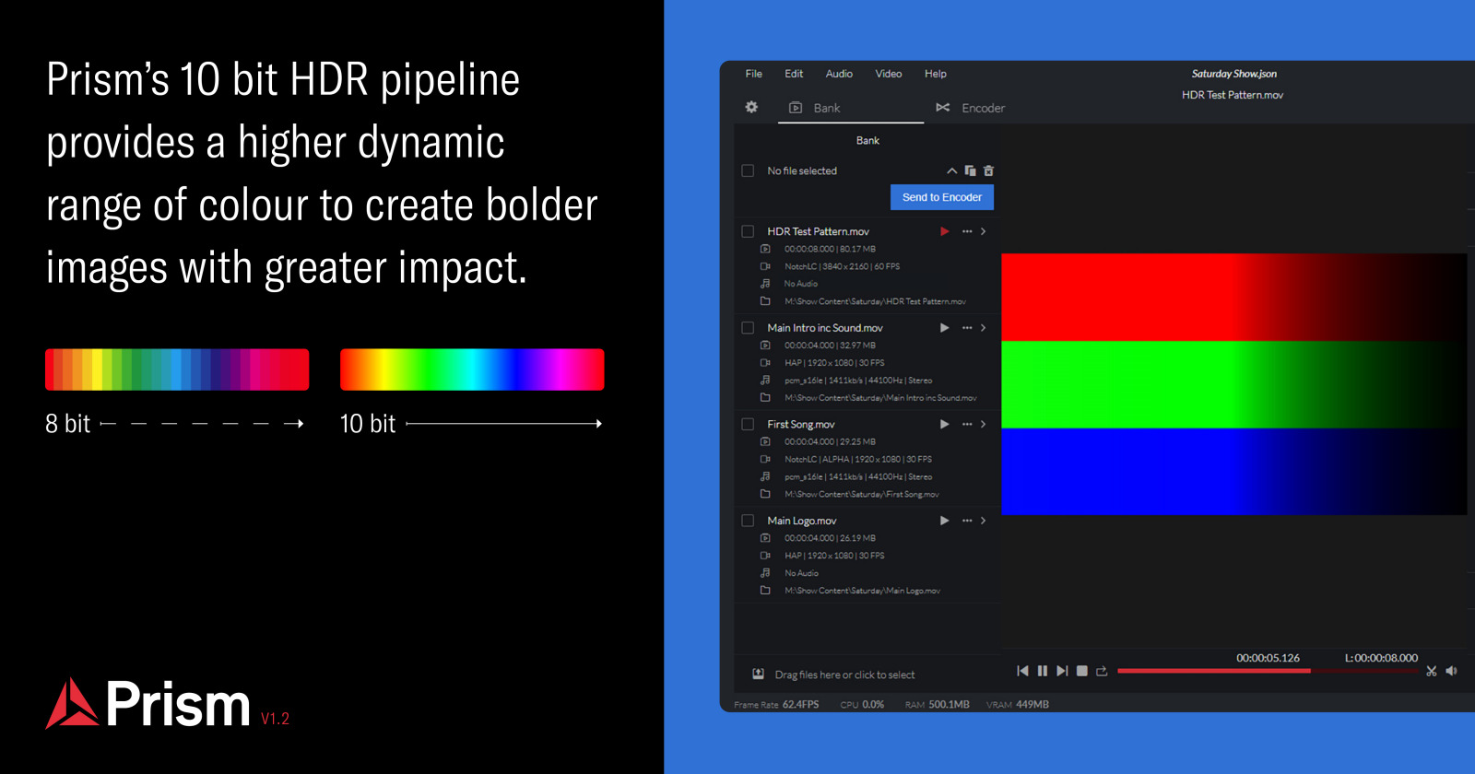Click the scissors trim icon
This screenshot has height=774, width=1475.
pyautogui.click(x=1431, y=671)
